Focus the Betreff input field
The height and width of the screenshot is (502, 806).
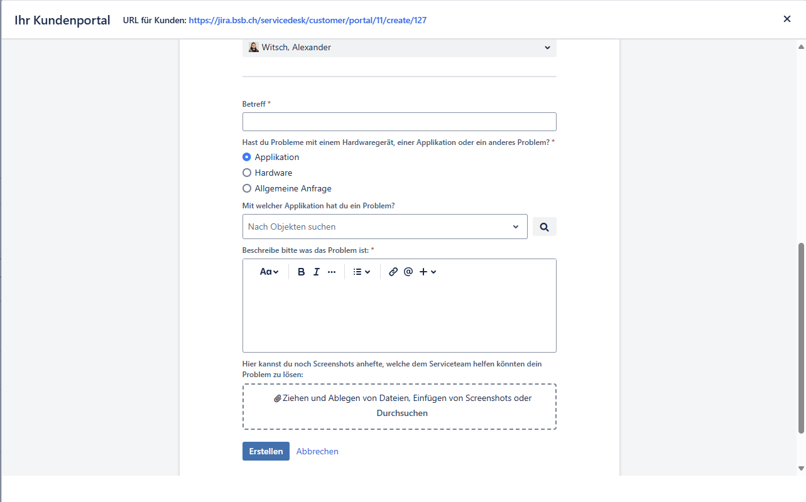click(x=400, y=122)
